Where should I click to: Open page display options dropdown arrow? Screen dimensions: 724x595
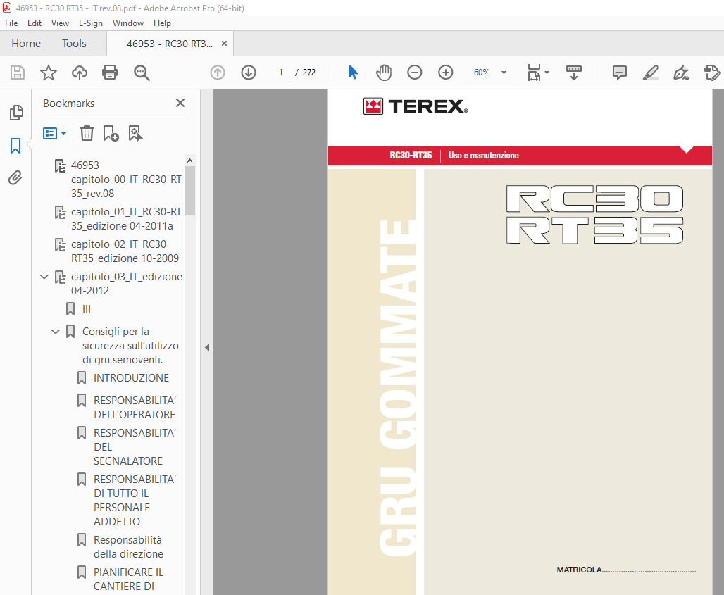pyautogui.click(x=547, y=73)
